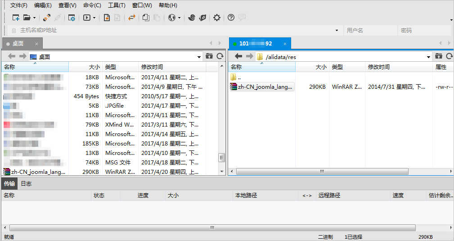Image resolution: width=454 pixels, height=241 pixels.
Task: Click the Copy documents icon
Action: 146,18
